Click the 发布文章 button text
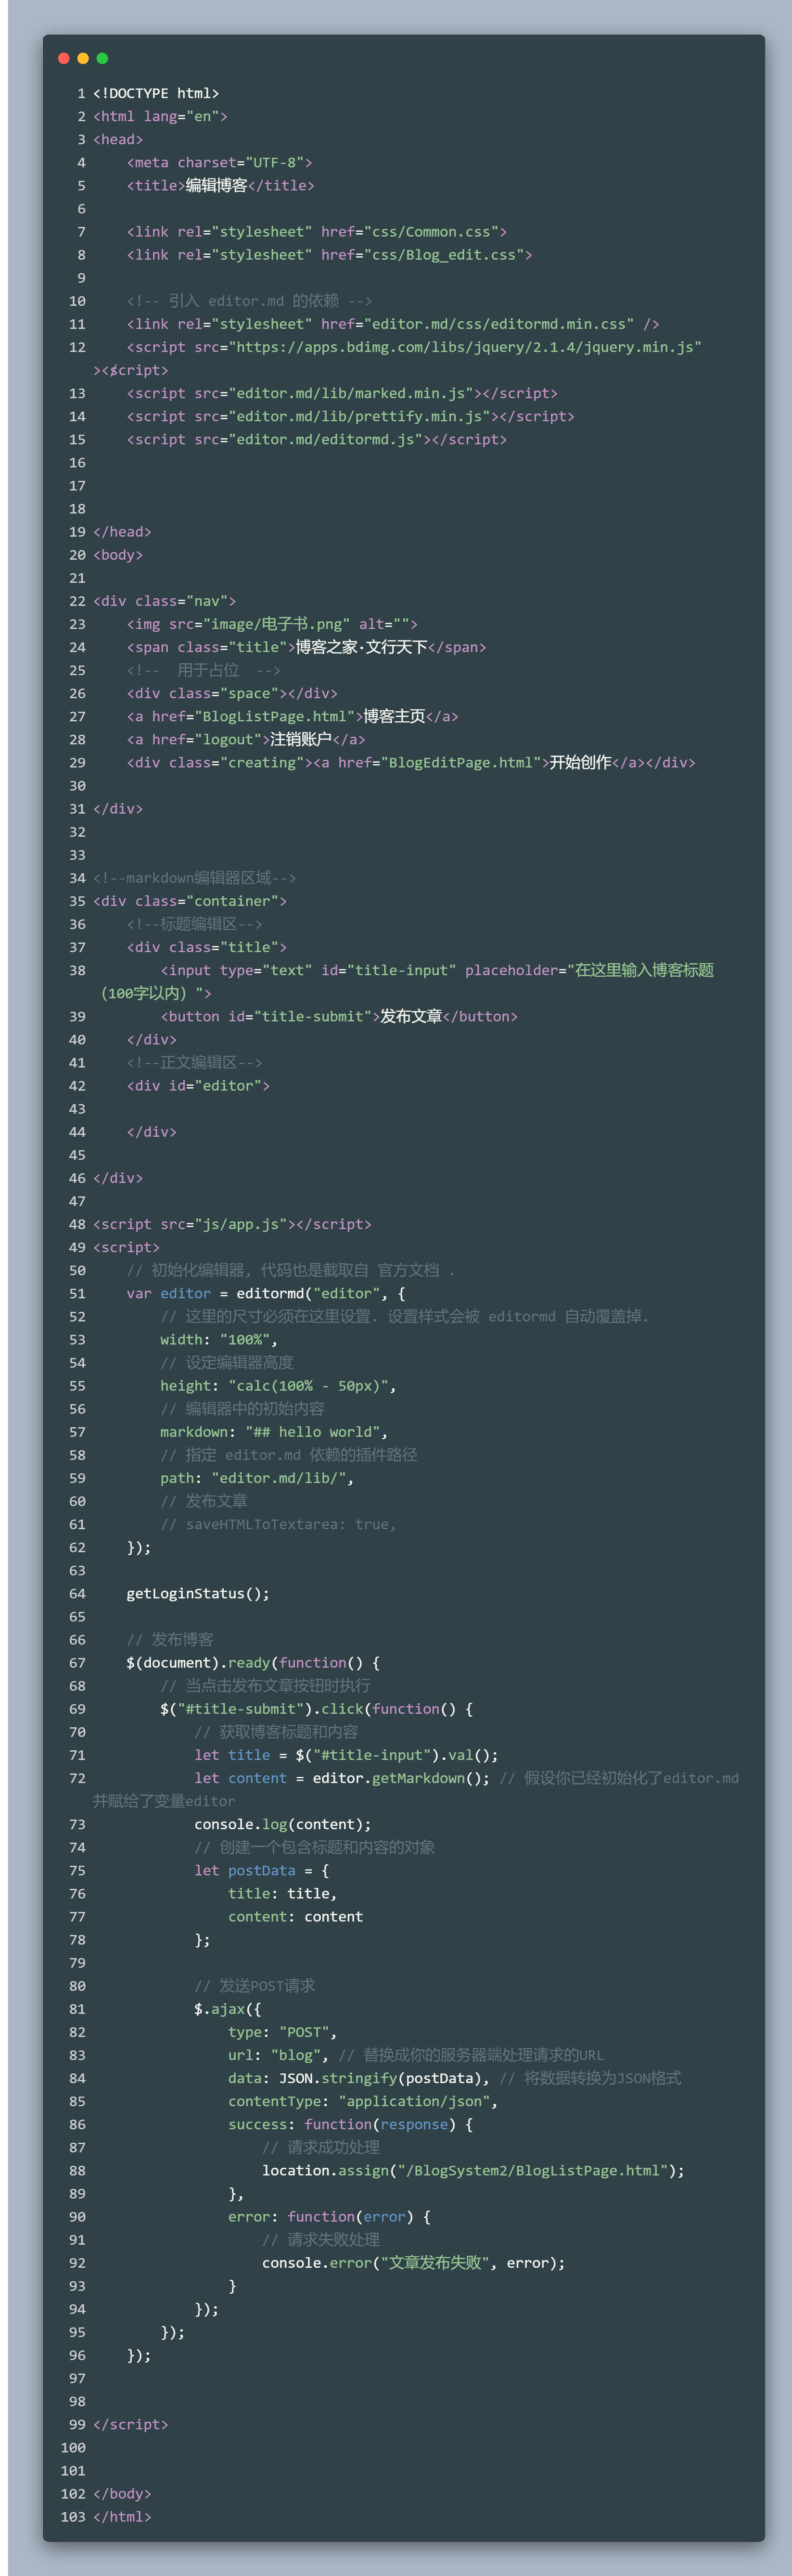Image resolution: width=792 pixels, height=2576 pixels. click(x=411, y=1016)
